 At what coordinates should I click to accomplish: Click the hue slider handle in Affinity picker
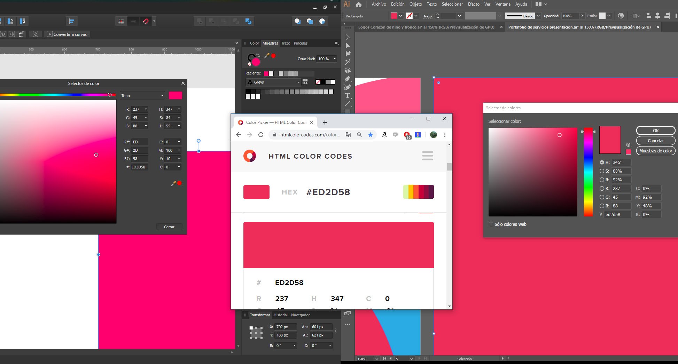[x=110, y=95]
